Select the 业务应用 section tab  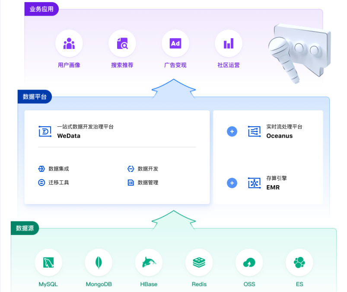coord(41,9)
